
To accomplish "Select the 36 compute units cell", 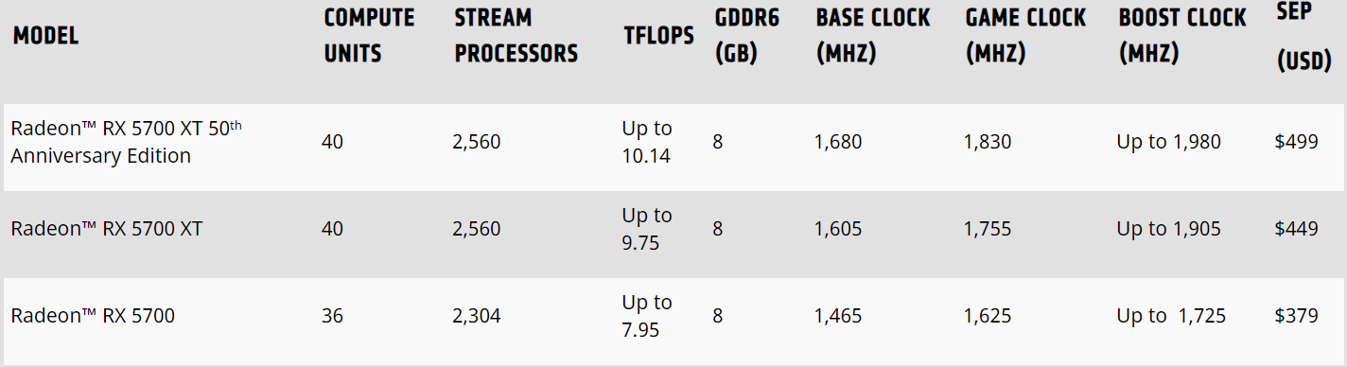I will (332, 316).
